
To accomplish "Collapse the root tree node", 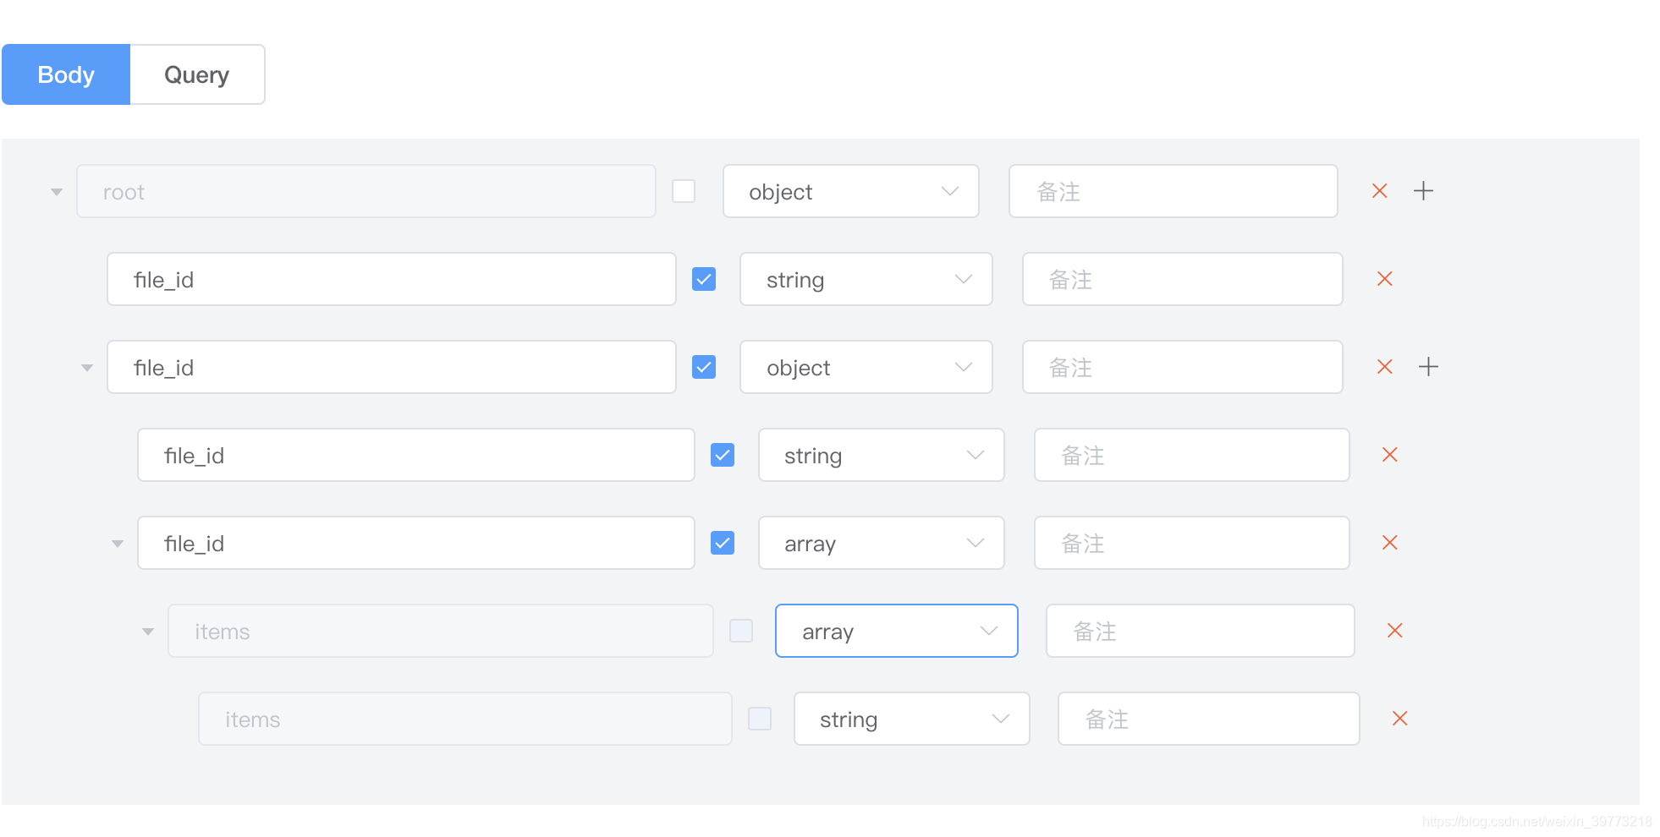I will 57,192.
